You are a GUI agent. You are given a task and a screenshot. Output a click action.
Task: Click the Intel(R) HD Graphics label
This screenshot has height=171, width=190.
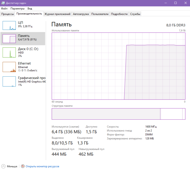click(x=32, y=82)
